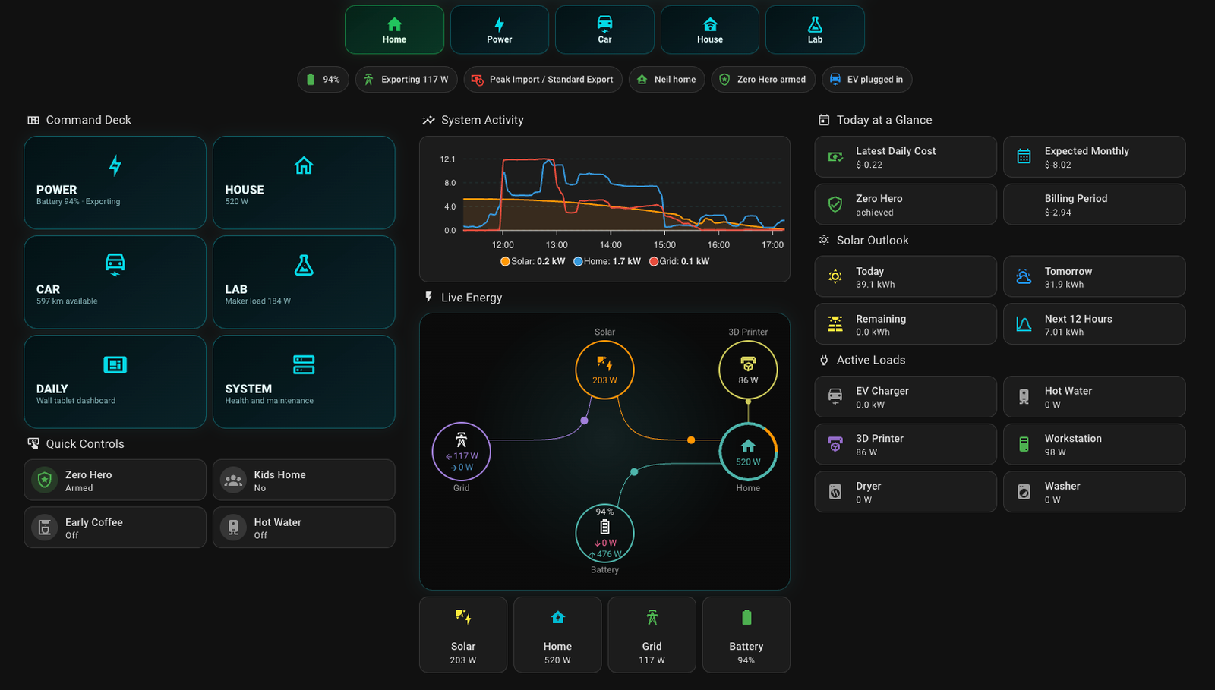The height and width of the screenshot is (690, 1215).
Task: Click the Exporting 117 W chip
Action: pos(406,79)
